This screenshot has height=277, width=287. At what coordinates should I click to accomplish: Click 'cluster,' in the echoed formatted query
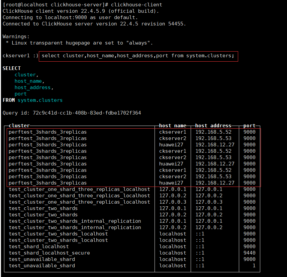click(26, 75)
